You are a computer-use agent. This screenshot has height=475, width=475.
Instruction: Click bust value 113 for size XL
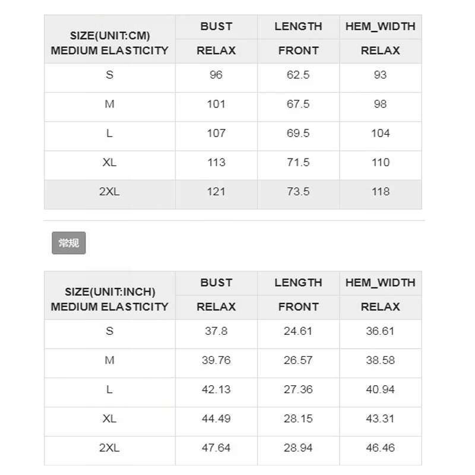coord(216,162)
